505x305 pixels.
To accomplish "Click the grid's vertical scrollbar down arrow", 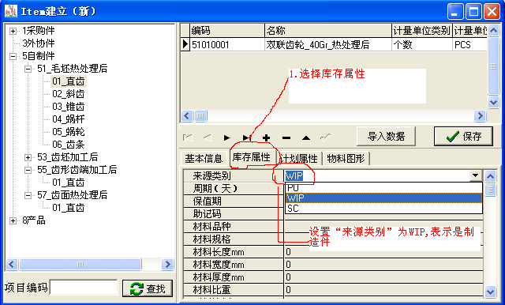I will coord(493,103).
